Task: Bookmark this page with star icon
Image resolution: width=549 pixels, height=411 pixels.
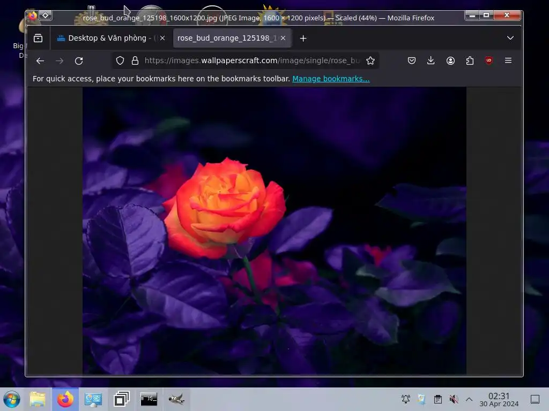Action: [x=370, y=61]
